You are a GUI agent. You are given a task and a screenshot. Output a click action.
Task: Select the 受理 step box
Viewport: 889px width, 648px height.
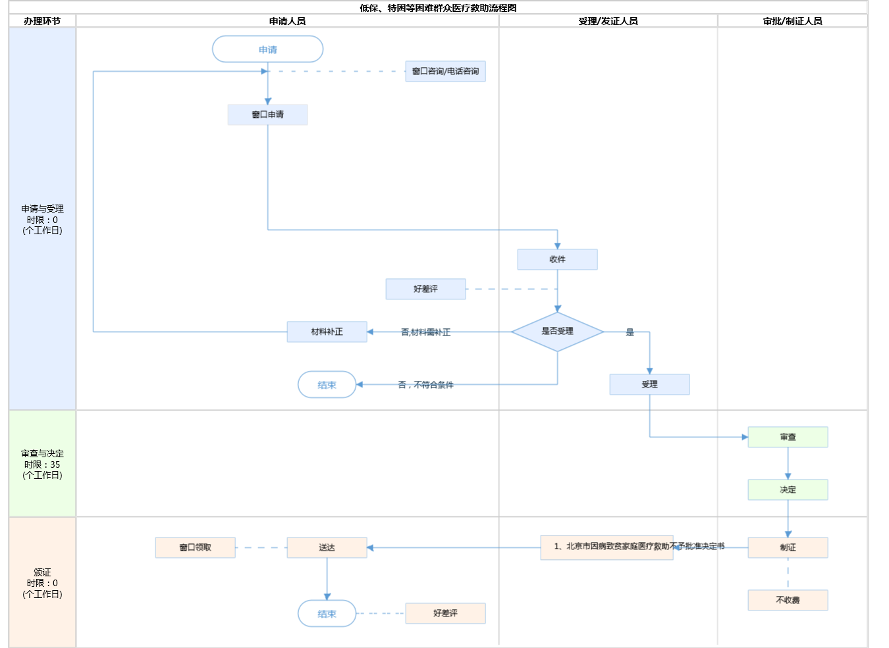click(649, 384)
